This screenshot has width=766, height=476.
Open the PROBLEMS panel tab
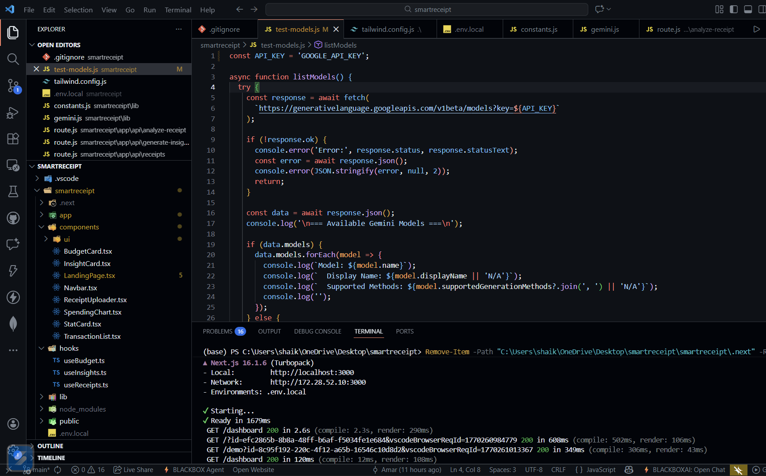(217, 331)
